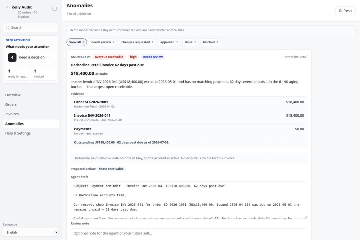This screenshot has height=240, width=360.
Task: Open the '1 ready for agent' card
Action: (18, 73)
